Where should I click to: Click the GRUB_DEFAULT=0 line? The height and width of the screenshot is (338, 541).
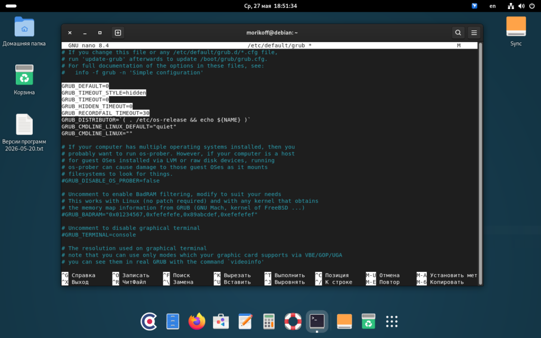[x=85, y=86]
